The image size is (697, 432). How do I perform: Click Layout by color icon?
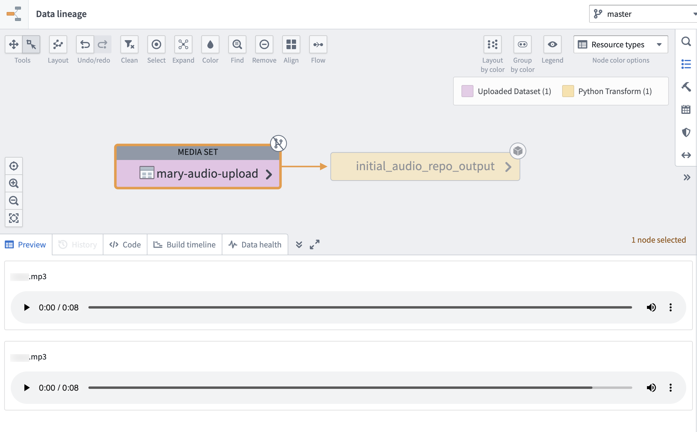tap(493, 45)
